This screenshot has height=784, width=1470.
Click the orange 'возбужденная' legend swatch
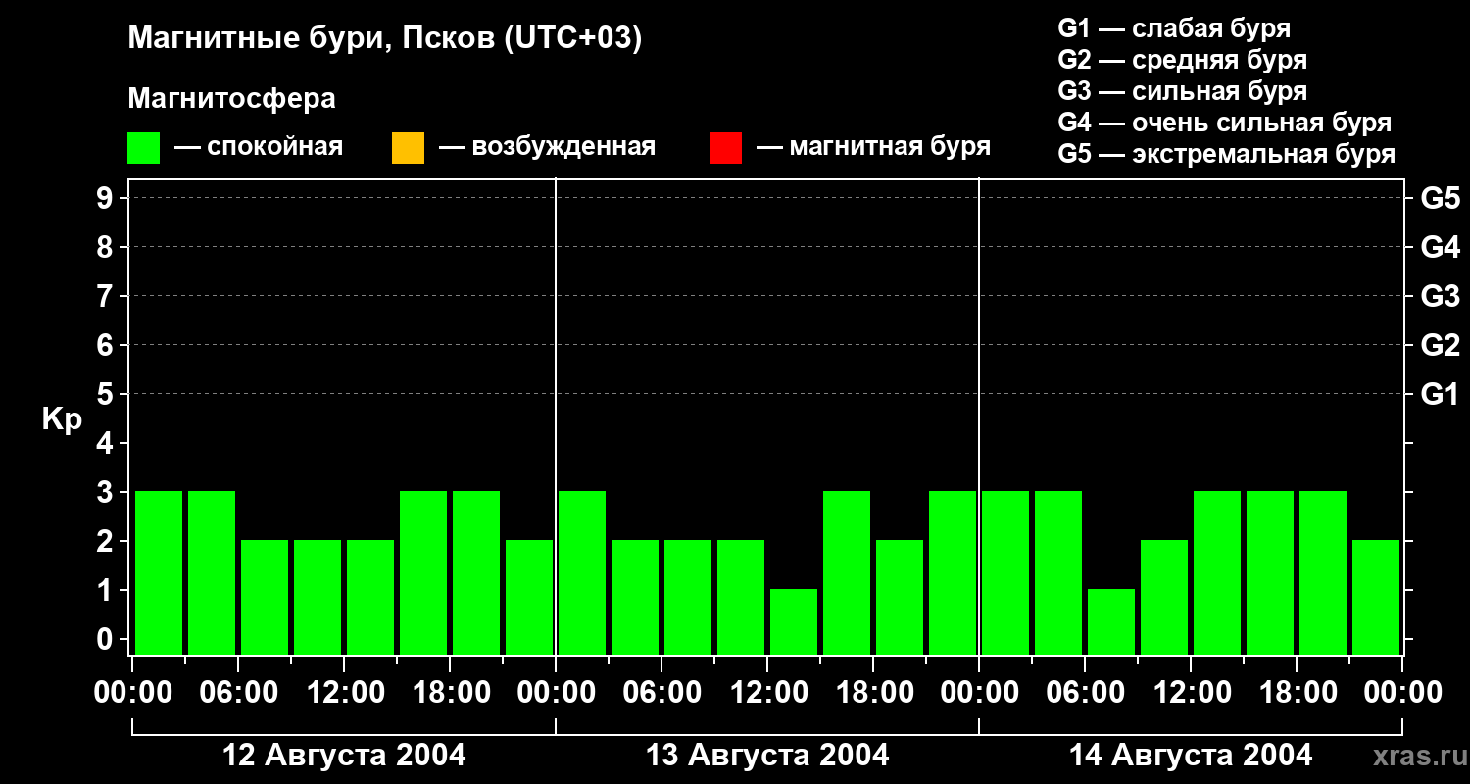(408, 148)
